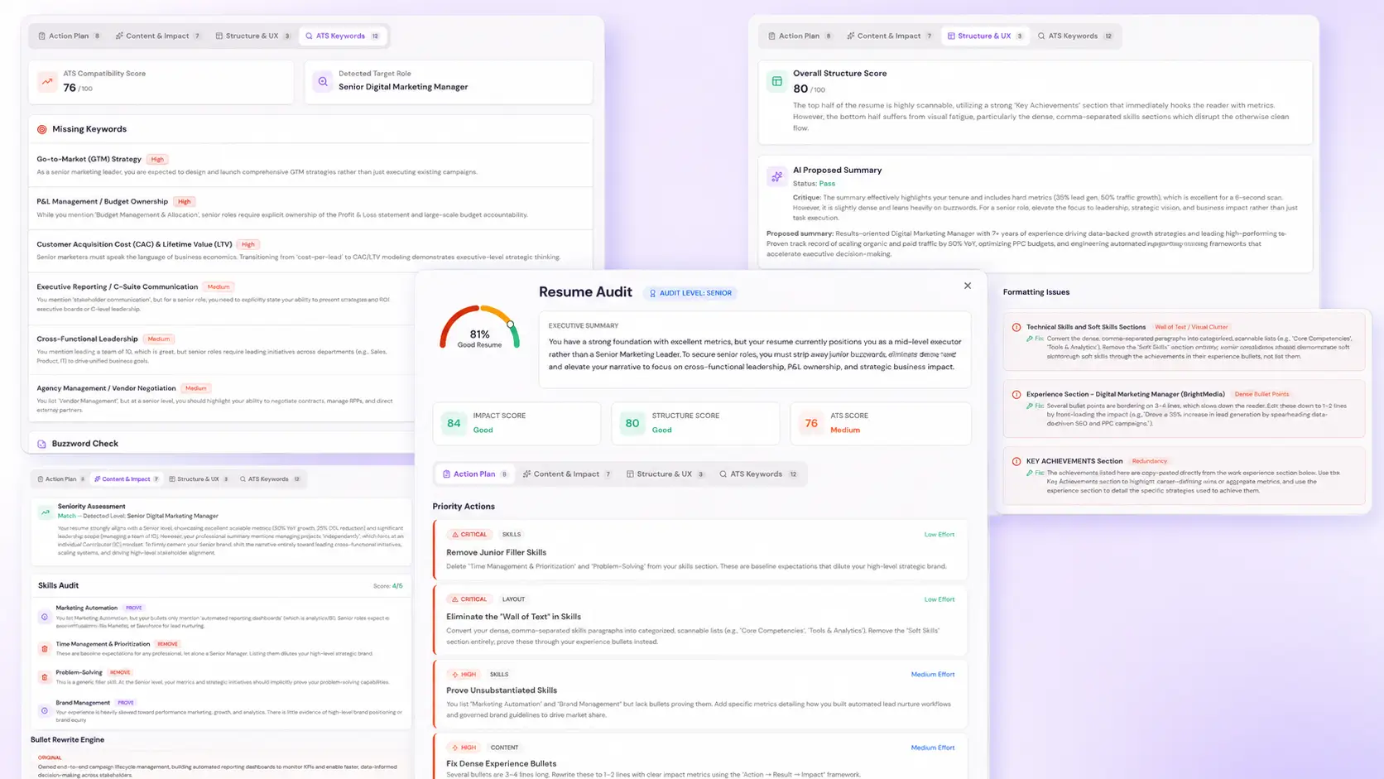Image resolution: width=1384 pixels, height=779 pixels.
Task: Open the Eliminate the "Wall of Text" in Skills card
Action: pyautogui.click(x=700, y=620)
